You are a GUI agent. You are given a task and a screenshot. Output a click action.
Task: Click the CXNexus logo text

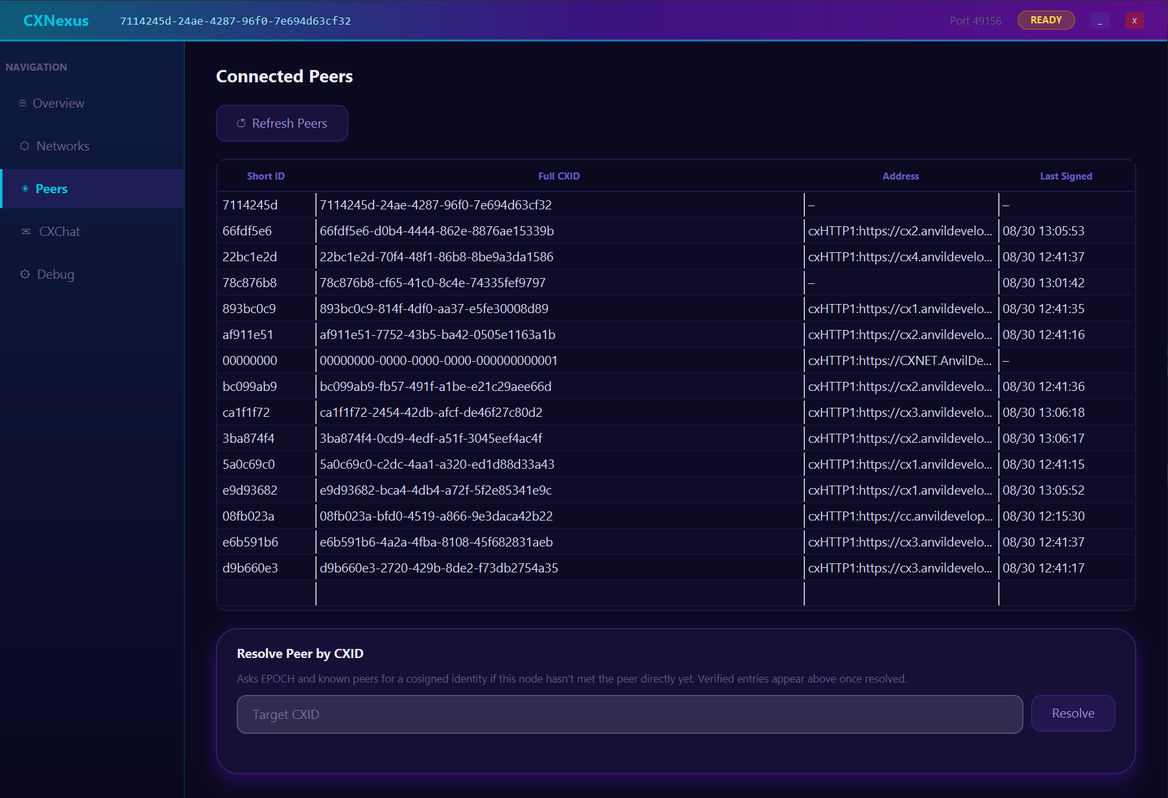[x=56, y=21]
